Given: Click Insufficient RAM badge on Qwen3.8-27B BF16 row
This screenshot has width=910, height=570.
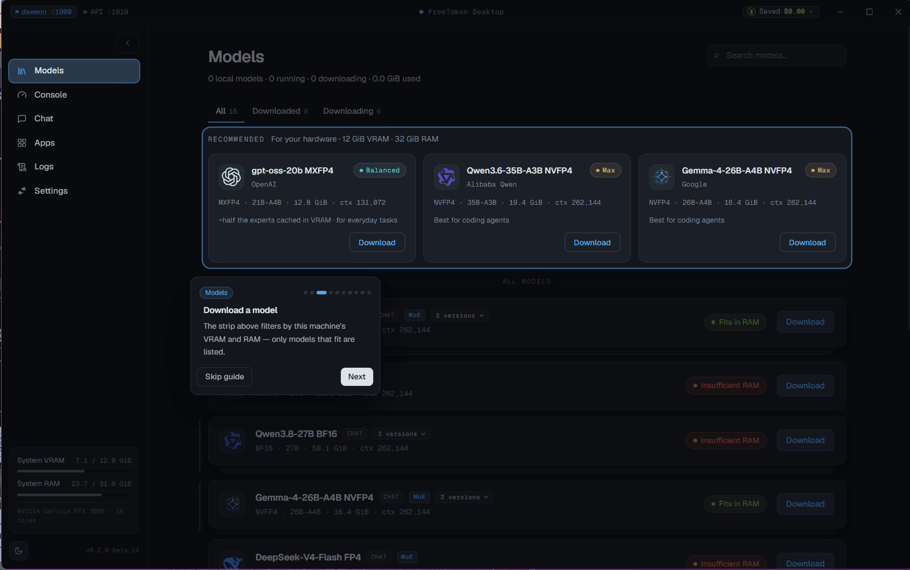Looking at the screenshot, I should coord(726,441).
